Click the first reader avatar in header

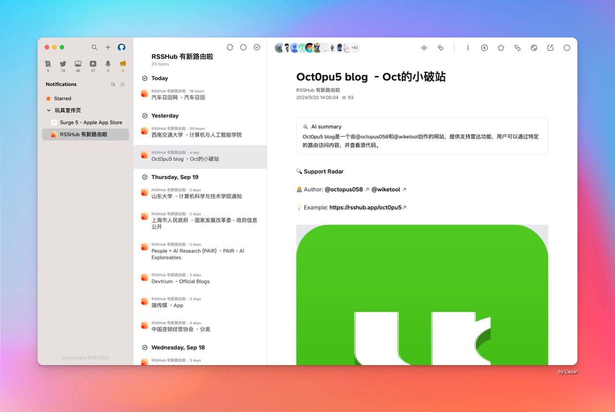coord(279,47)
